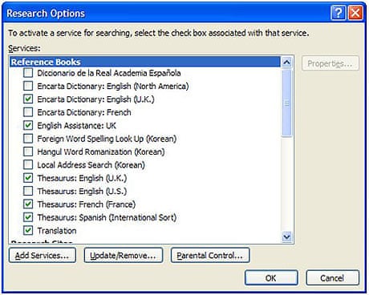Open the Add Services dialog
The height and width of the screenshot is (295, 369).
(x=43, y=256)
